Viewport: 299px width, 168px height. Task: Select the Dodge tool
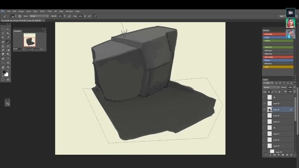pos(8,55)
